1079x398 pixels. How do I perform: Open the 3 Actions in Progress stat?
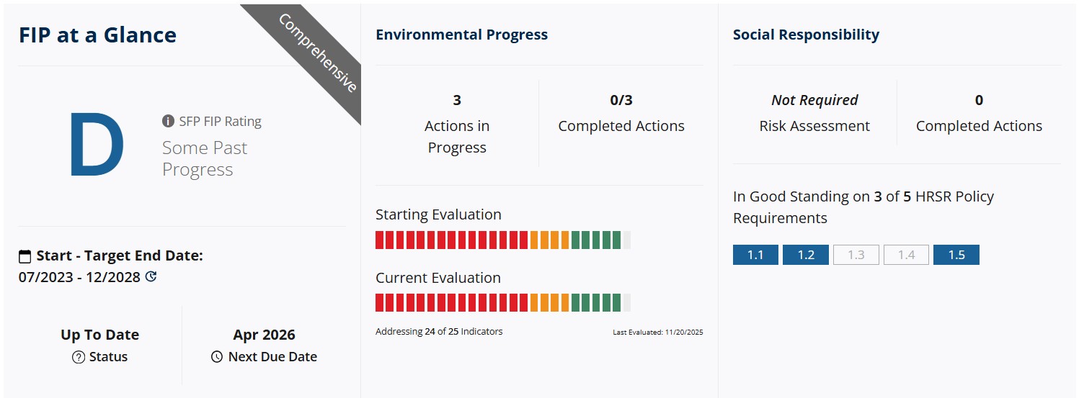tap(457, 125)
